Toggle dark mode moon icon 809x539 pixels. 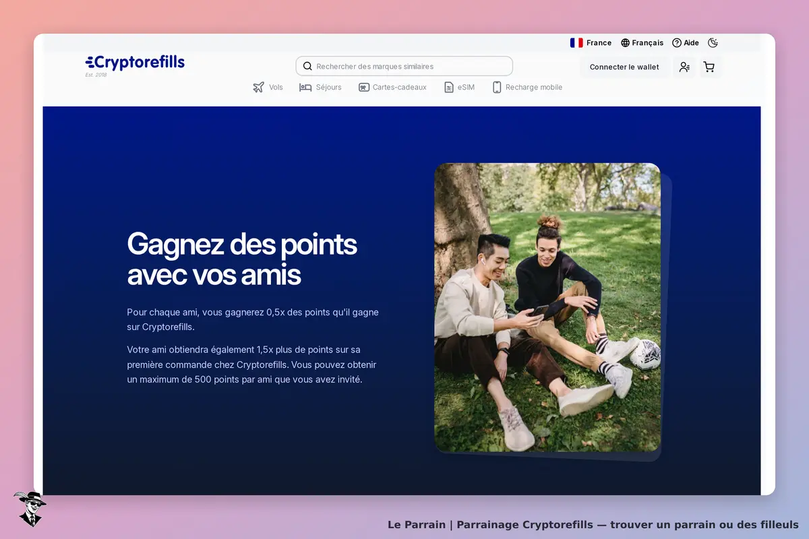713,42
